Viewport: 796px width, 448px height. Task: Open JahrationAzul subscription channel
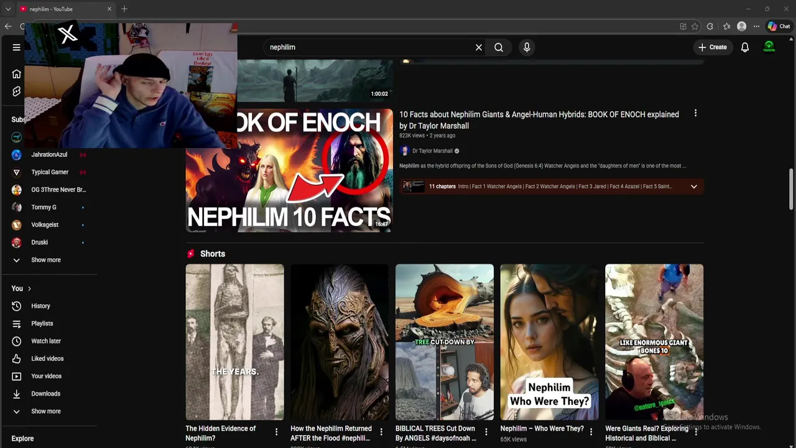49,154
